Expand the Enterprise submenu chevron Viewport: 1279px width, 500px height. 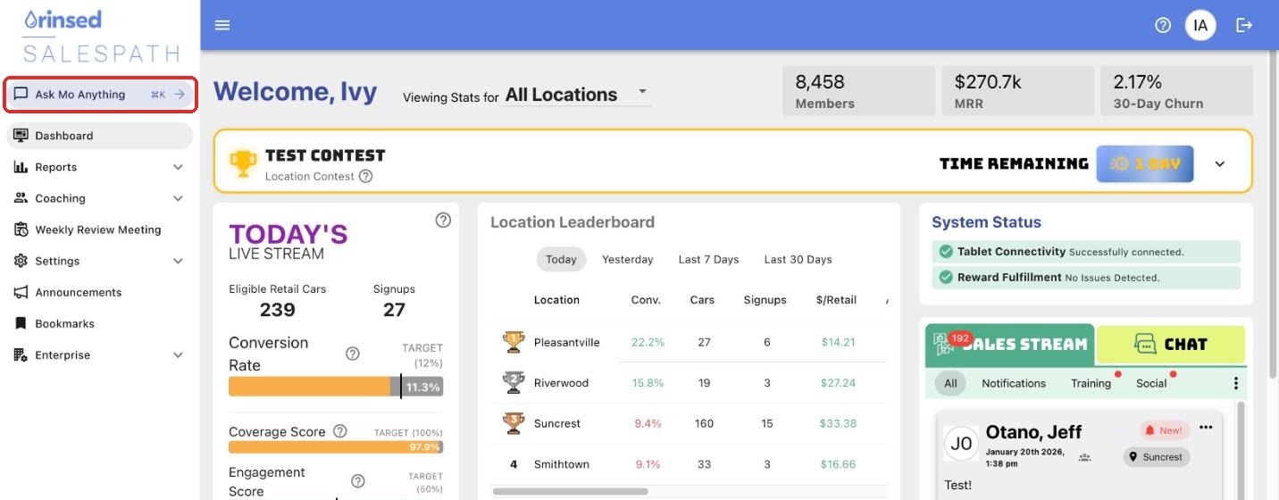pyautogui.click(x=178, y=354)
